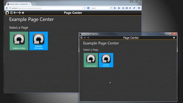
Task: Click Lianja App Center title bar icon
Action: tap(80, 34)
